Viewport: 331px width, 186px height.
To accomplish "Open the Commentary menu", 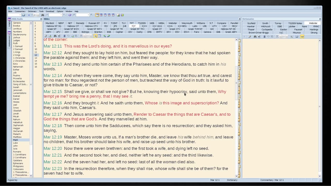I will (20, 11).
